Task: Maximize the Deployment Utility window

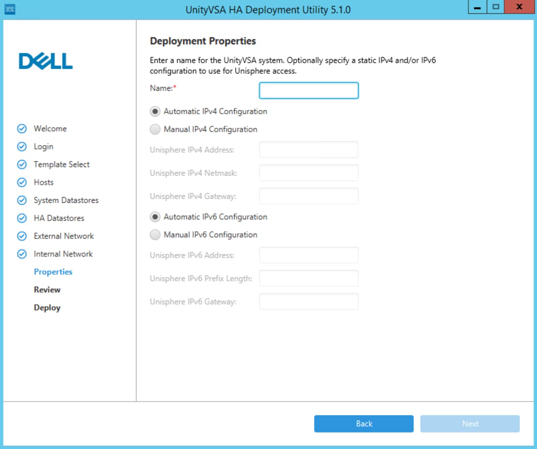Action: point(496,7)
